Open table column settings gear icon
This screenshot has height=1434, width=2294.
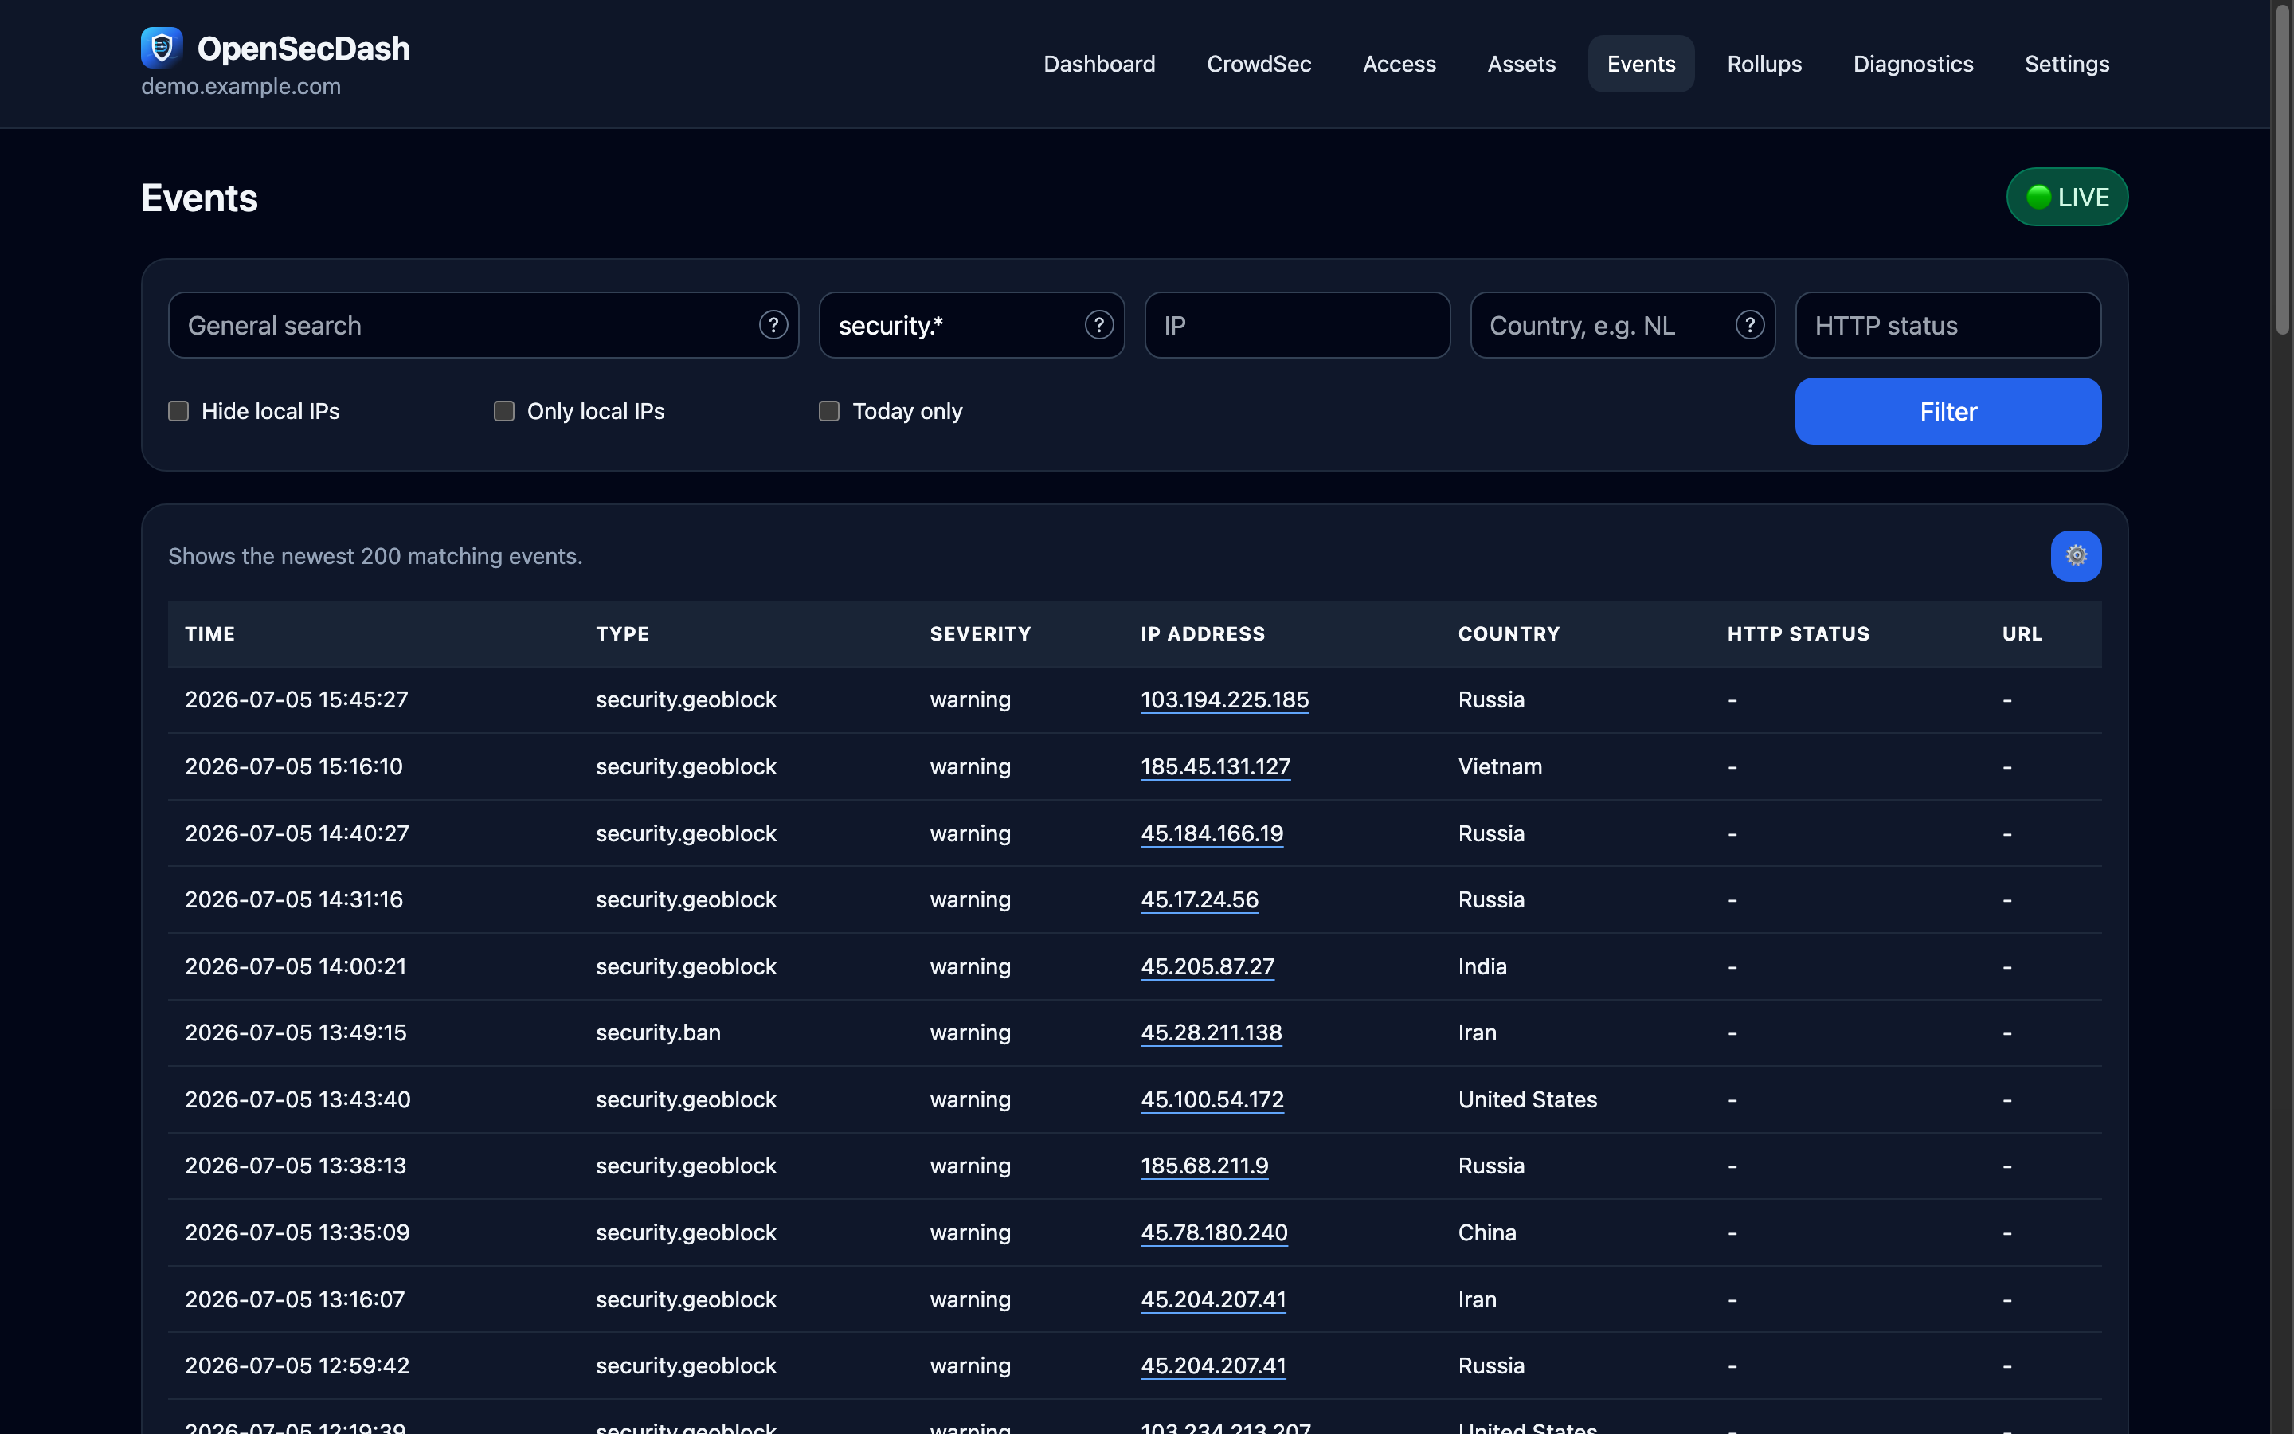coord(2076,556)
